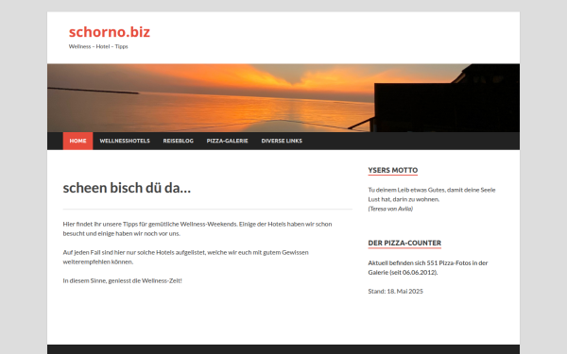Click the date line 'Stand: 18. Mai 2025'
Image resolution: width=567 pixels, height=354 pixels.
point(396,291)
